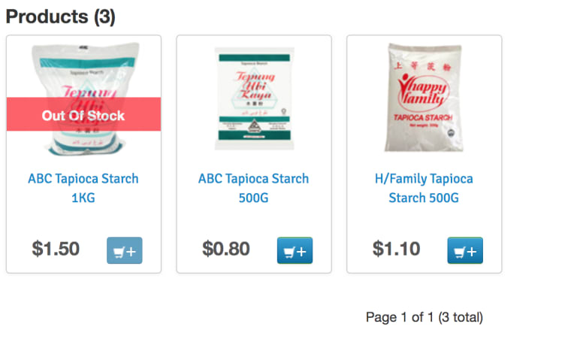Open the H/Family Tapioca Starch 500G link
This screenshot has height=342, width=586.
424,188
